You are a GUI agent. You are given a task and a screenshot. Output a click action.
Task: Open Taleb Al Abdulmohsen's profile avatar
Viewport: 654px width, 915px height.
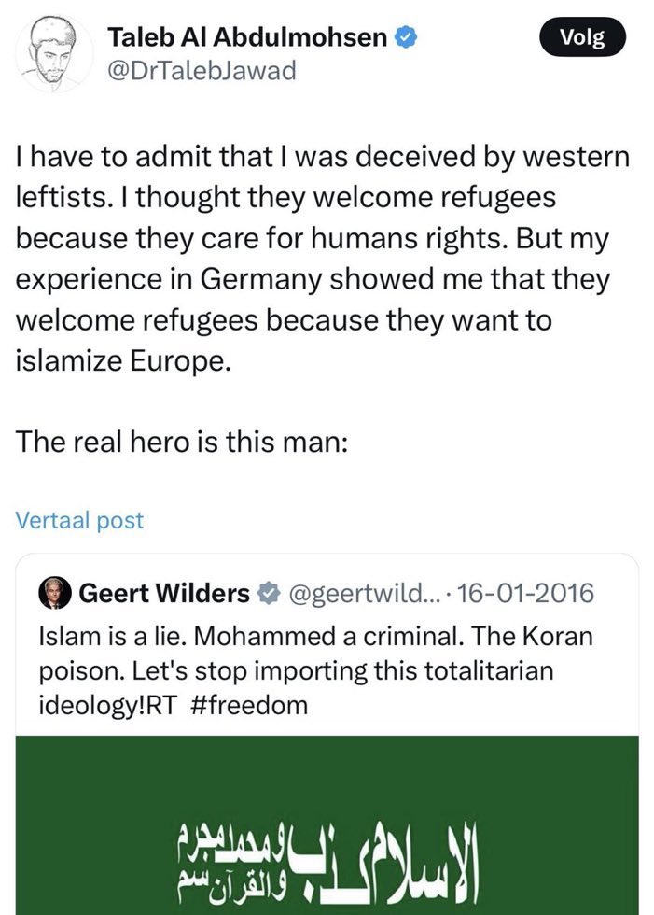(52, 55)
